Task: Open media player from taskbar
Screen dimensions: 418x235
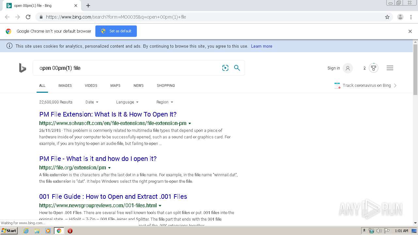Action: [48, 231]
